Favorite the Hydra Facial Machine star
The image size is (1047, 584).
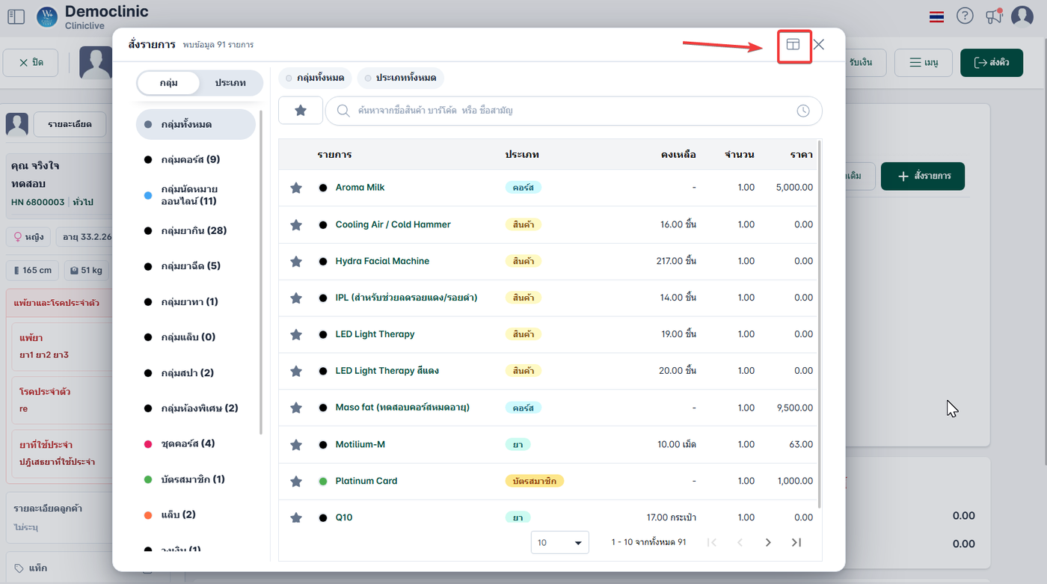[x=296, y=261]
